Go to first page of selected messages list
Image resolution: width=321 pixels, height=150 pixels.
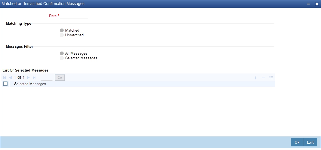point(5,78)
